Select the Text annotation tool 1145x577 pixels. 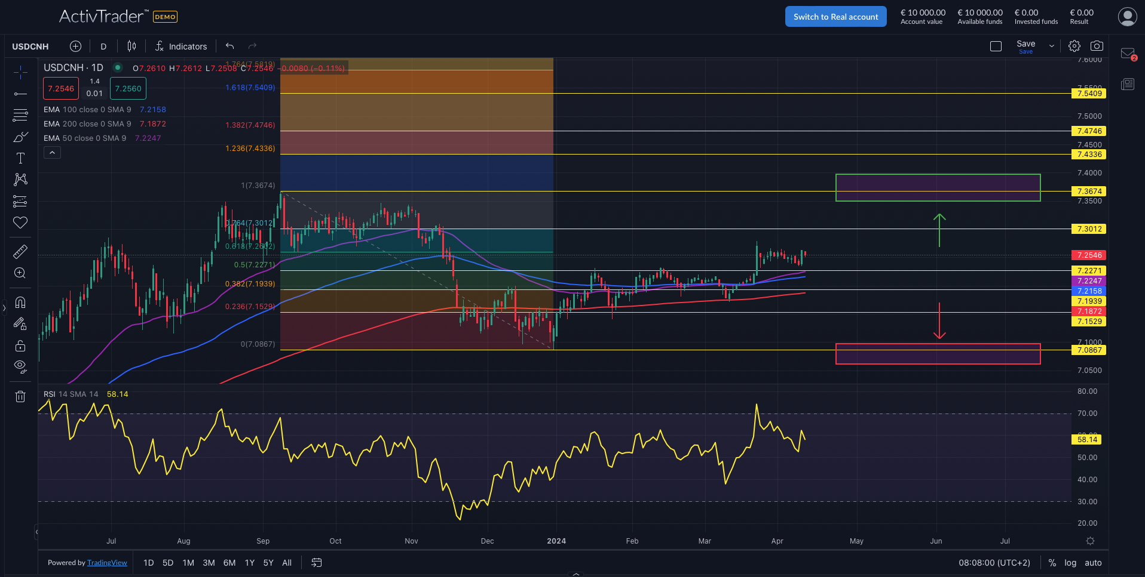[x=20, y=158]
